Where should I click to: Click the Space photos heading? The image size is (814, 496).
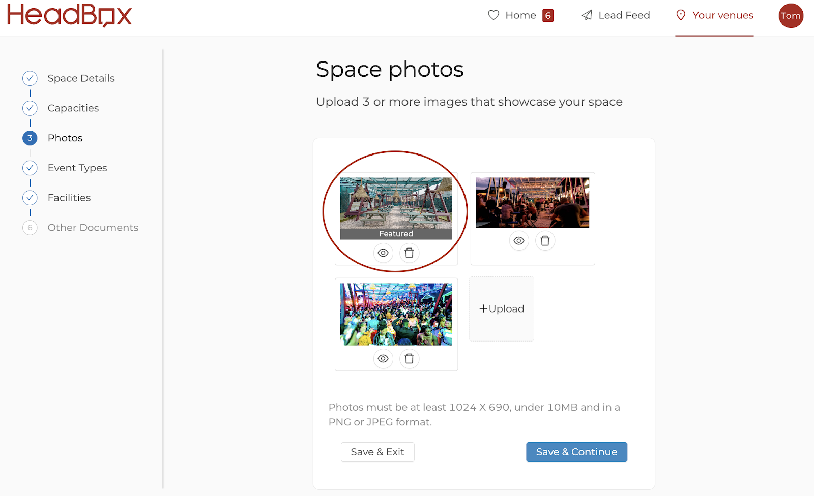tap(390, 69)
